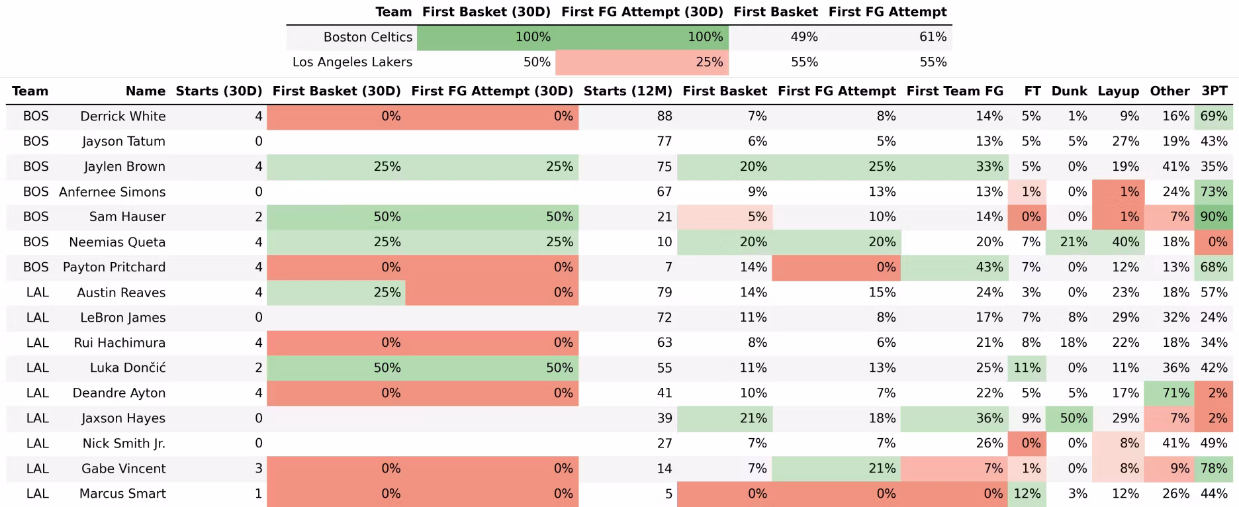The height and width of the screenshot is (507, 1239).
Task: Click the Team header in player table
Action: [x=30, y=91]
